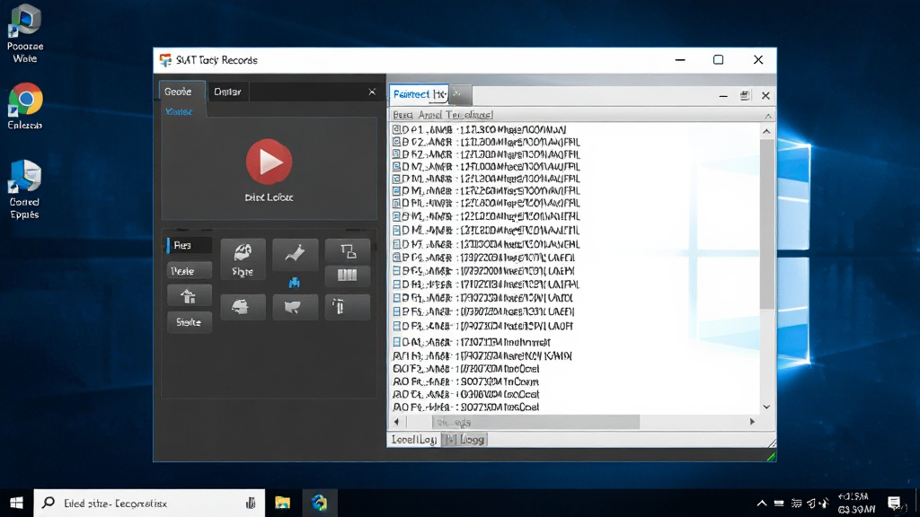Screen dimensions: 920x517
Task: Show hidden system tray icons
Action: (x=762, y=503)
